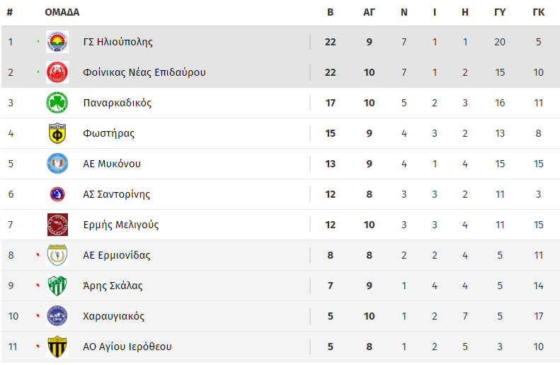Click the ΓΣ Ηλιούπολης team crest
560x365 pixels.
point(57,42)
